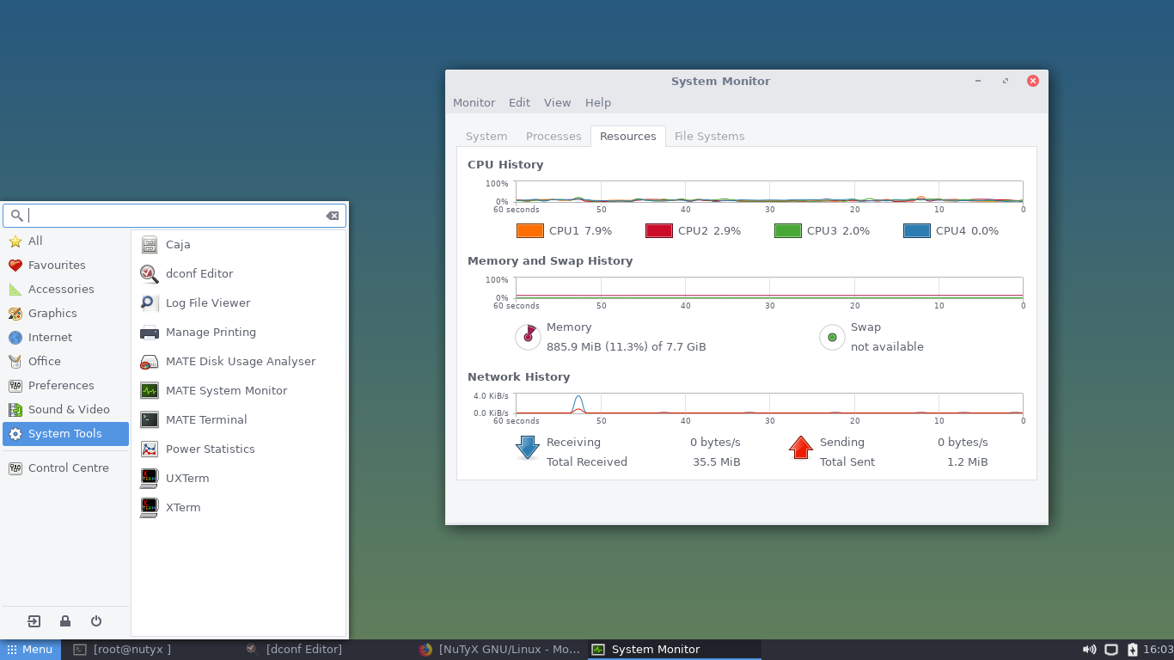Click the lock screen icon in menu

tap(65, 621)
